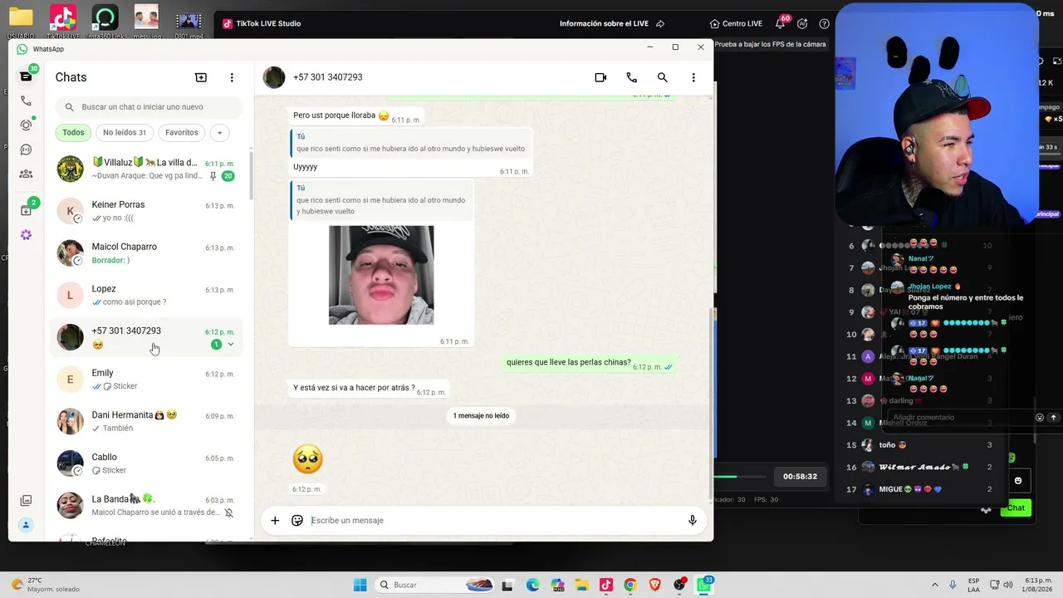Open the photo thumbnail in the conversation
This screenshot has height=598, width=1063.
(381, 275)
